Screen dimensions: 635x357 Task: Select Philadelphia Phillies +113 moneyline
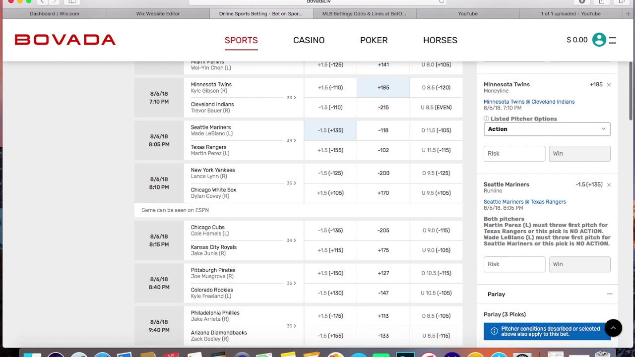coord(383,316)
